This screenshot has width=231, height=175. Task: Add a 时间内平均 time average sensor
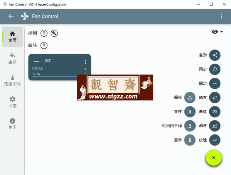point(190,126)
